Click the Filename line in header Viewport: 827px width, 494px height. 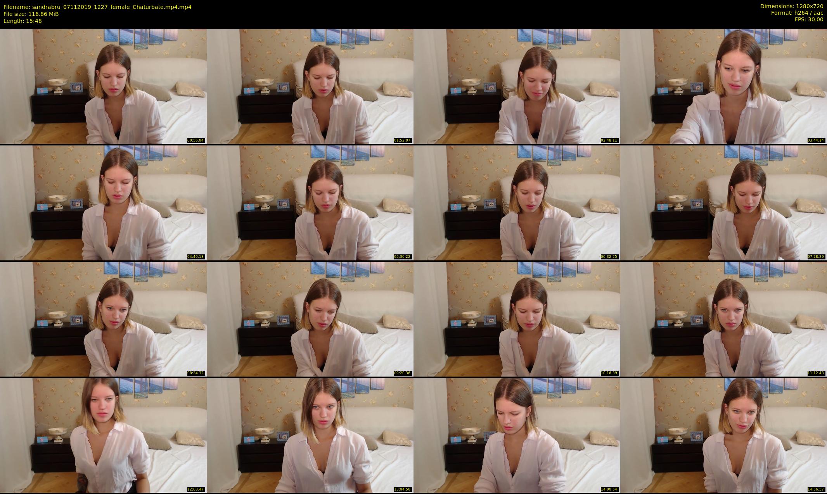(x=97, y=7)
